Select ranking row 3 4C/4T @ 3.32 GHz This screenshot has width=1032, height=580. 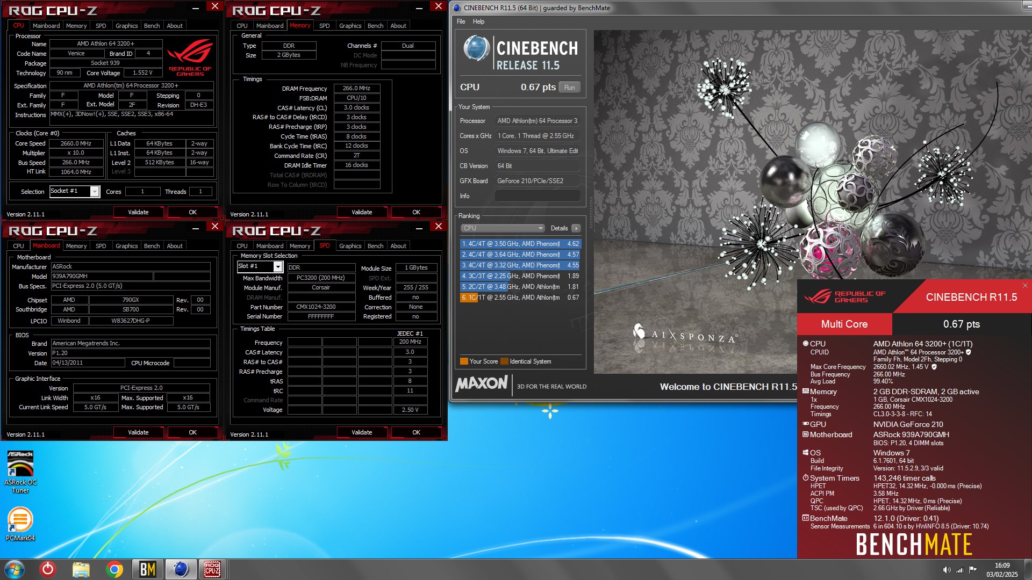tap(520, 265)
